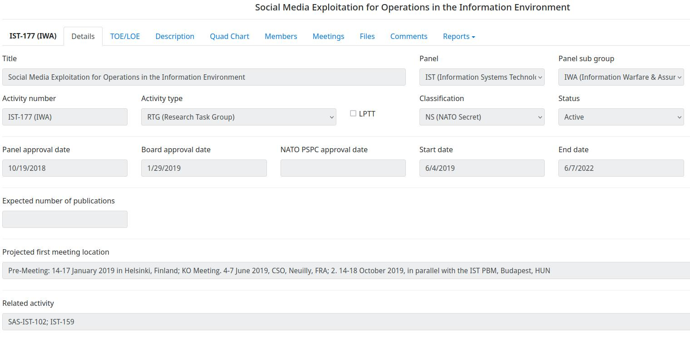
Task: Change the Classification dropdown value
Action: 482,117
